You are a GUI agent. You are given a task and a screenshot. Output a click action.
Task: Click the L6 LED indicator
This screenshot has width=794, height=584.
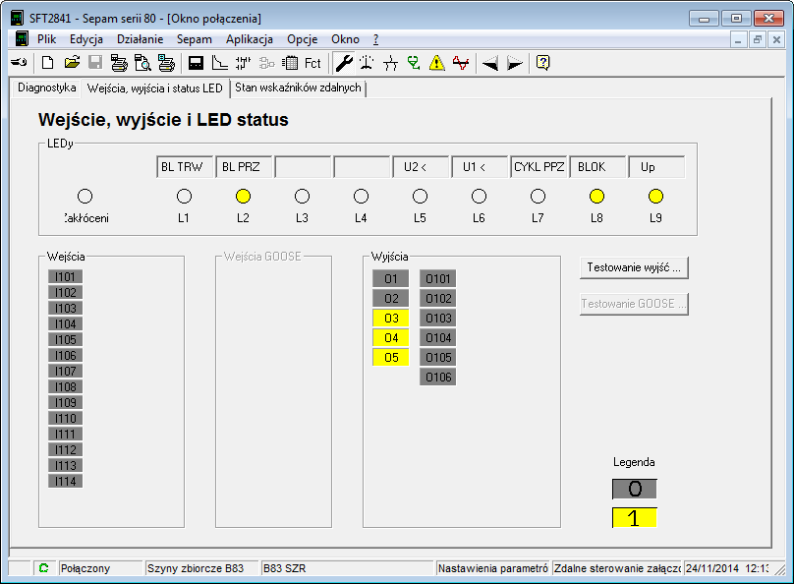coord(479,196)
